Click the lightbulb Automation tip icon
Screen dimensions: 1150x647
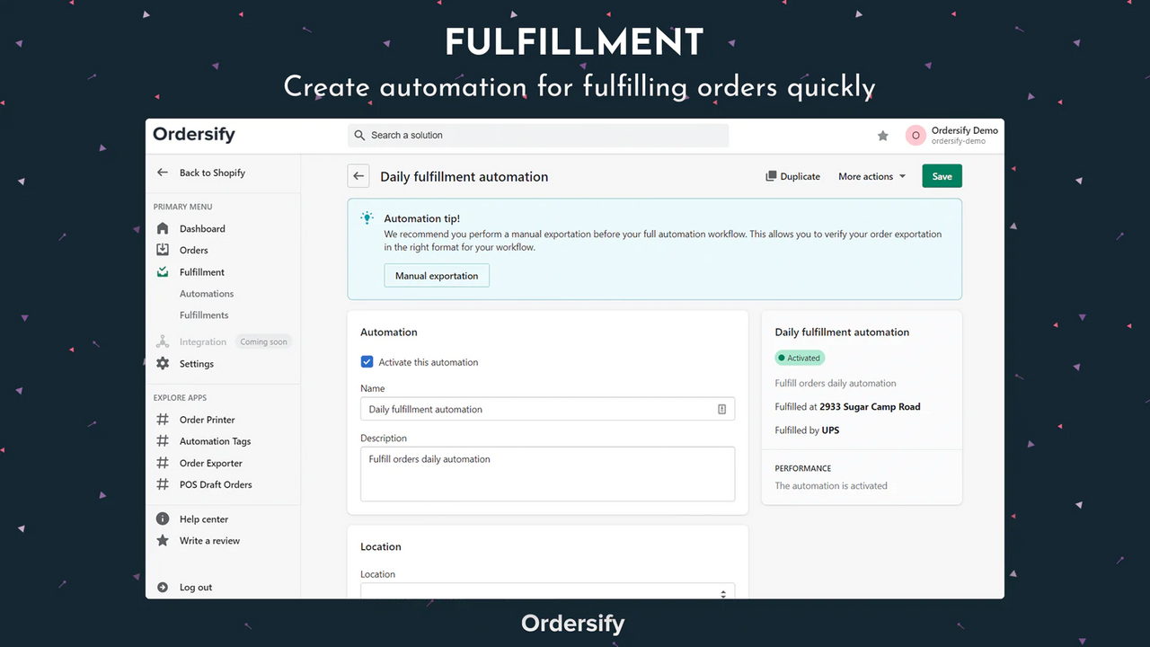(367, 218)
